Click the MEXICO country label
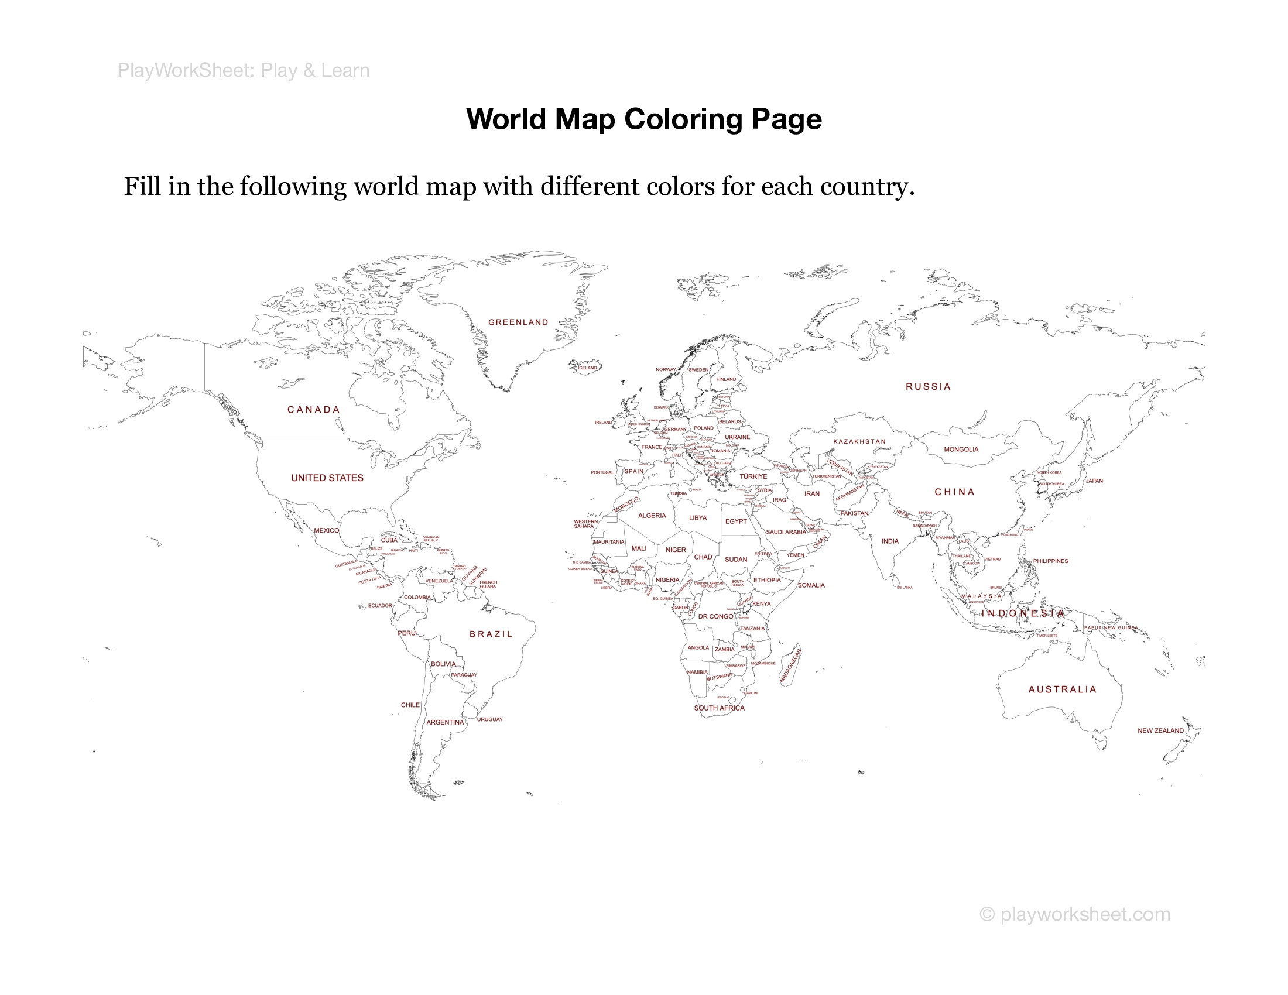Image resolution: width=1288 pixels, height=995 pixels. pyautogui.click(x=326, y=530)
